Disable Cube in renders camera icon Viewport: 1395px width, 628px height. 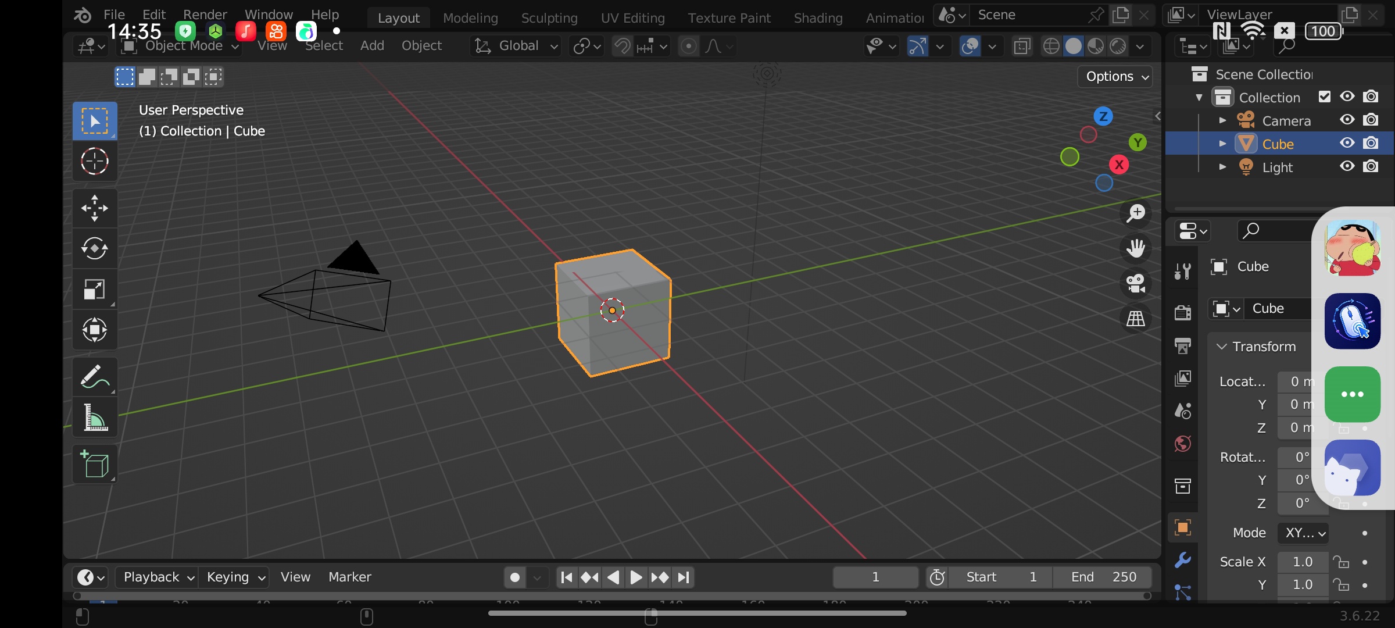click(1371, 143)
